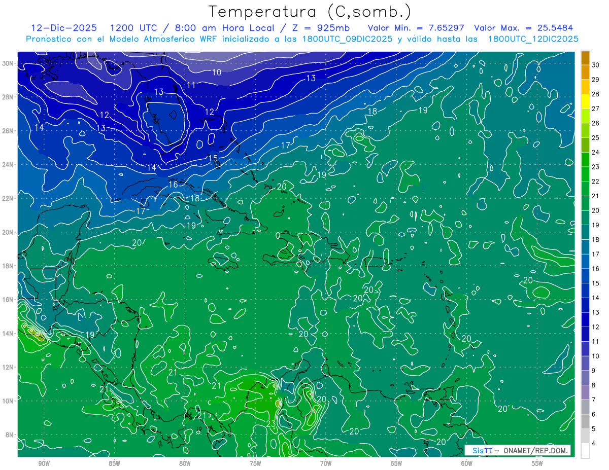Click the "20N" latitude axis label
Screen dimensions: 609x470
click(x=9, y=232)
